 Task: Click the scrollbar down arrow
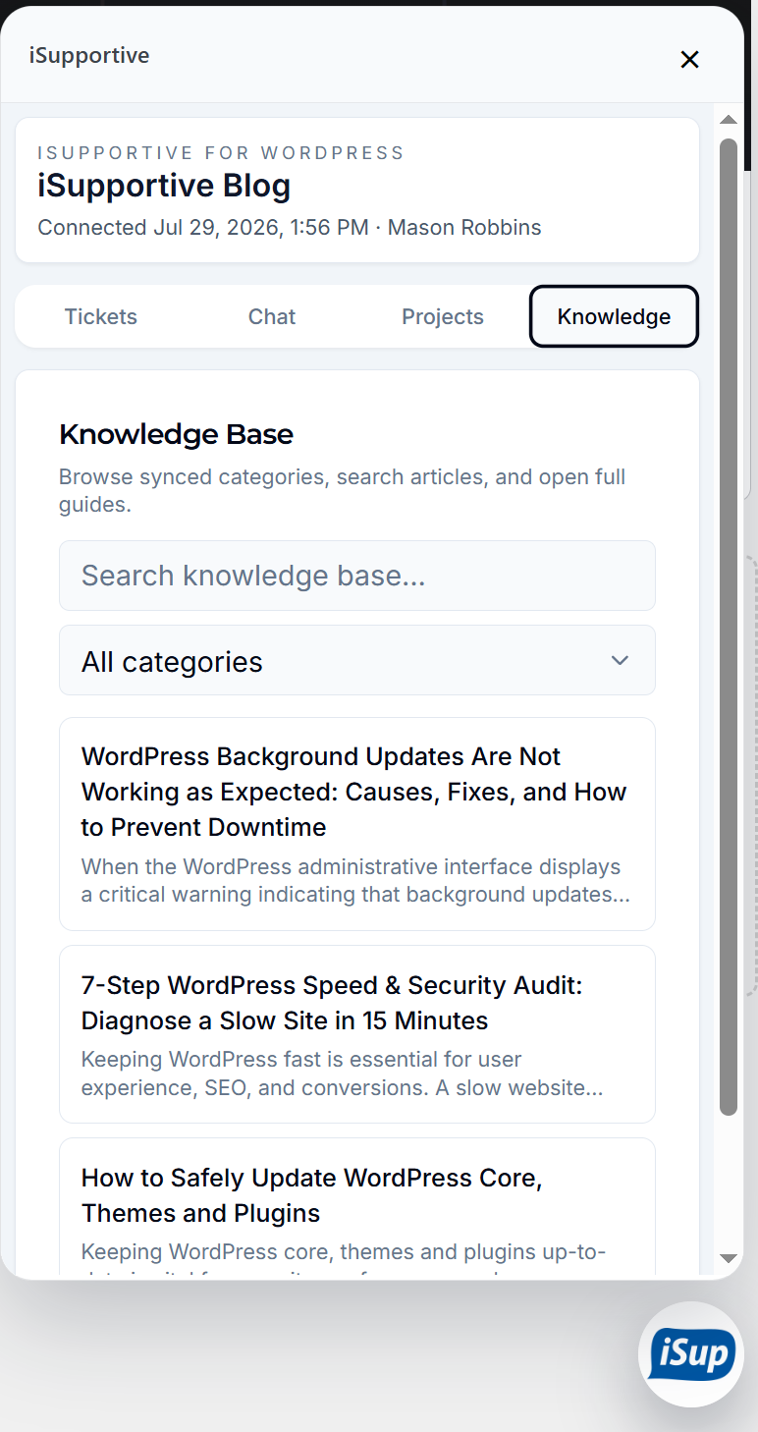coord(729,1258)
